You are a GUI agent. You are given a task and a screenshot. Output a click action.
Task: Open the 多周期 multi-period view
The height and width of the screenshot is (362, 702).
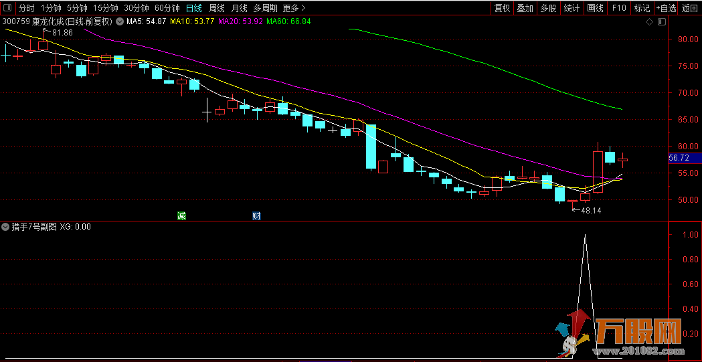pyautogui.click(x=265, y=7)
